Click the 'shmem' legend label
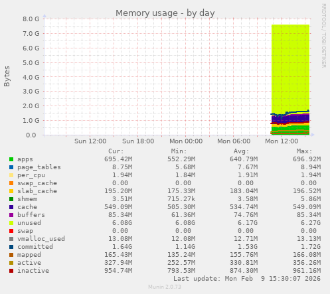This screenshot has width=330, height=294. tap(27, 199)
